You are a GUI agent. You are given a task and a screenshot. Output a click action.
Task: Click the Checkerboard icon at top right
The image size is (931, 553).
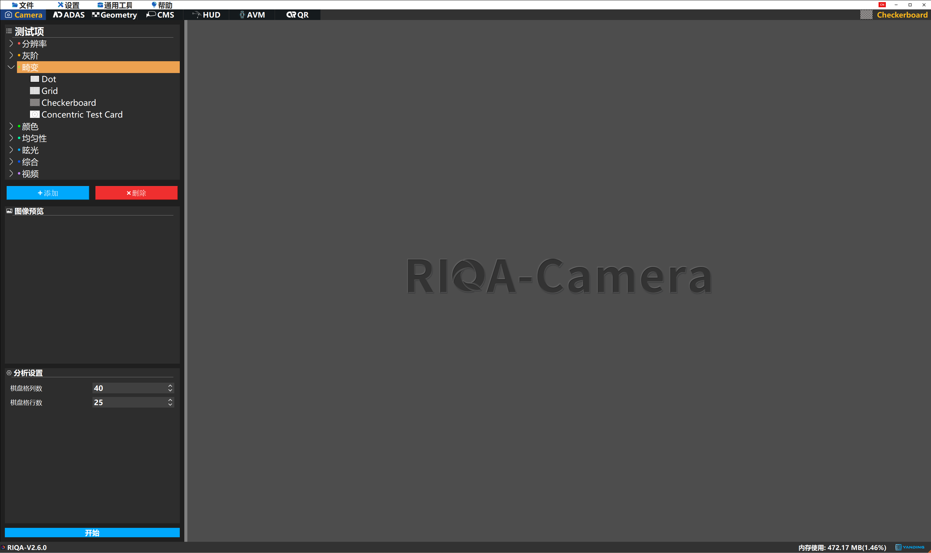pyautogui.click(x=866, y=15)
